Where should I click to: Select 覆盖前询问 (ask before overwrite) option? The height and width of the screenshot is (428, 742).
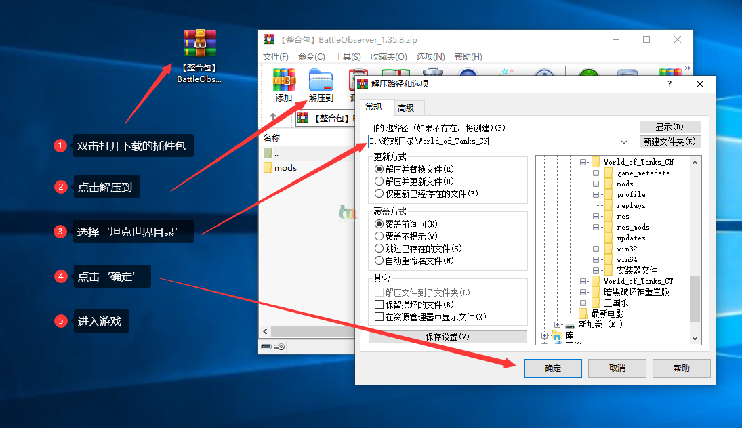click(x=379, y=224)
